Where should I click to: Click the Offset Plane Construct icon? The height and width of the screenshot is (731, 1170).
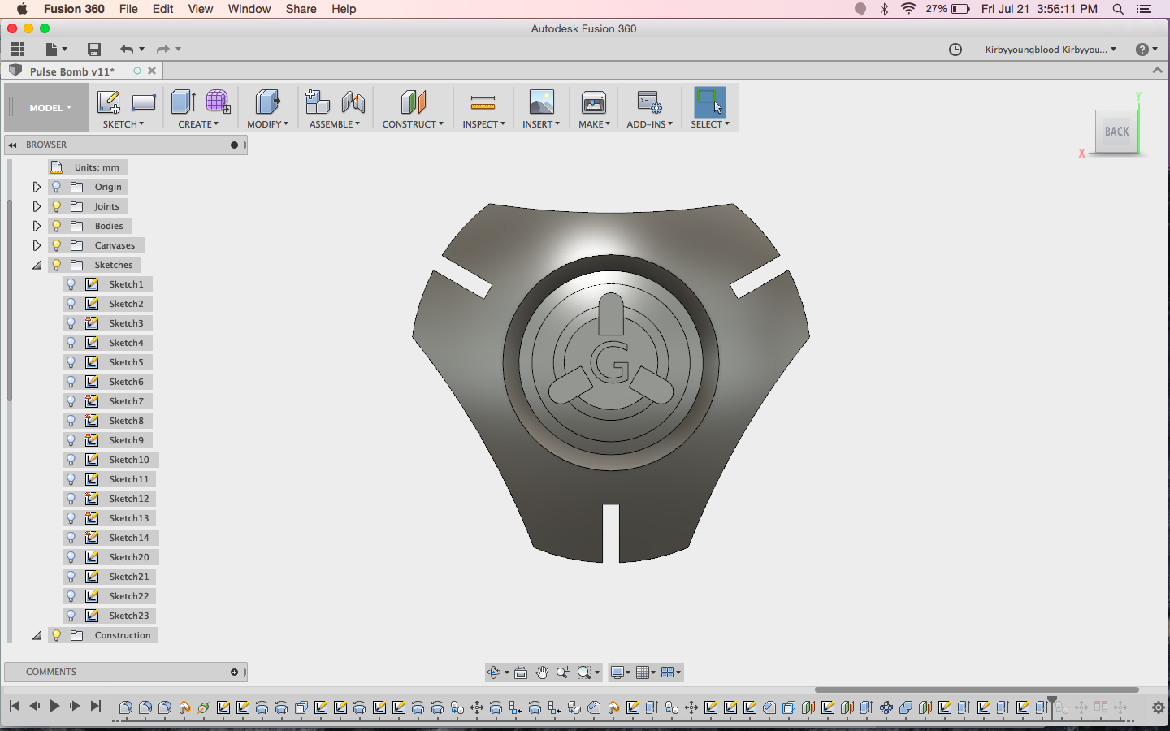coord(413,102)
